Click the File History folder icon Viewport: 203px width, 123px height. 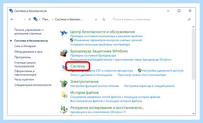tap(64, 95)
